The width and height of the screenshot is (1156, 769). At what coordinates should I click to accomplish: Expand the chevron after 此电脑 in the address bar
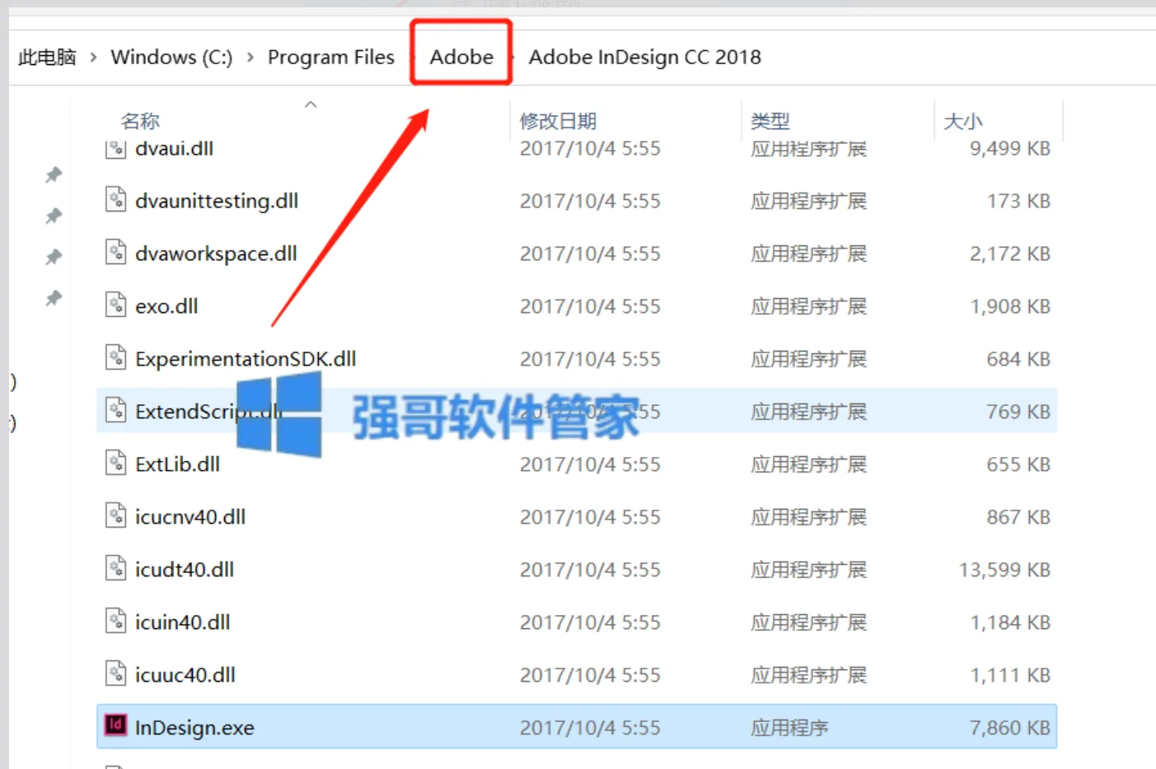[93, 57]
